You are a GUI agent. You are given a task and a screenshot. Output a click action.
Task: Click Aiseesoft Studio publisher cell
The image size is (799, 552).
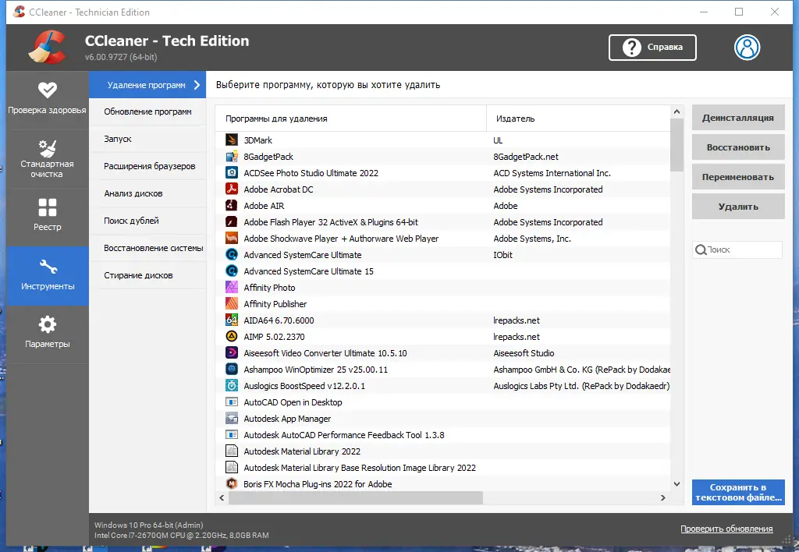(524, 353)
